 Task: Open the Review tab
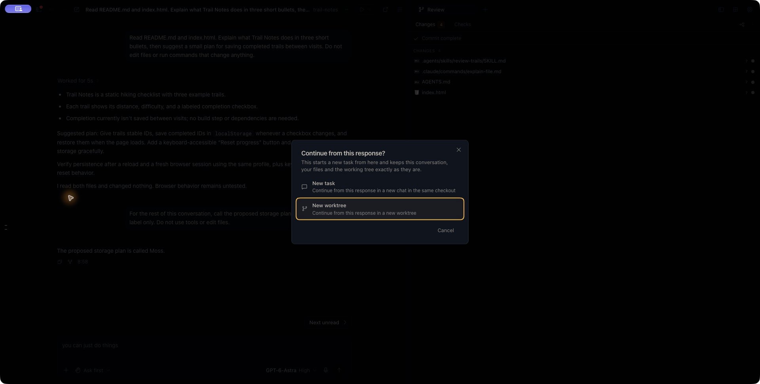(x=432, y=9)
